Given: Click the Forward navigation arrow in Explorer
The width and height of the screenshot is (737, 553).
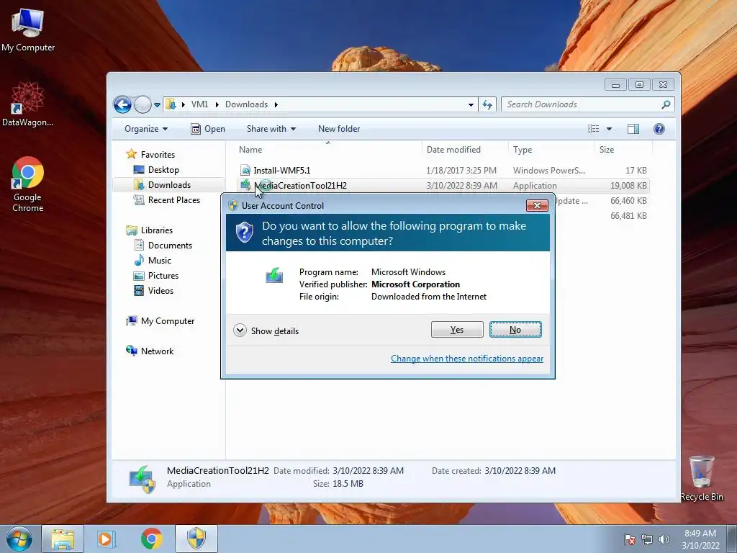Looking at the screenshot, I should coord(143,104).
